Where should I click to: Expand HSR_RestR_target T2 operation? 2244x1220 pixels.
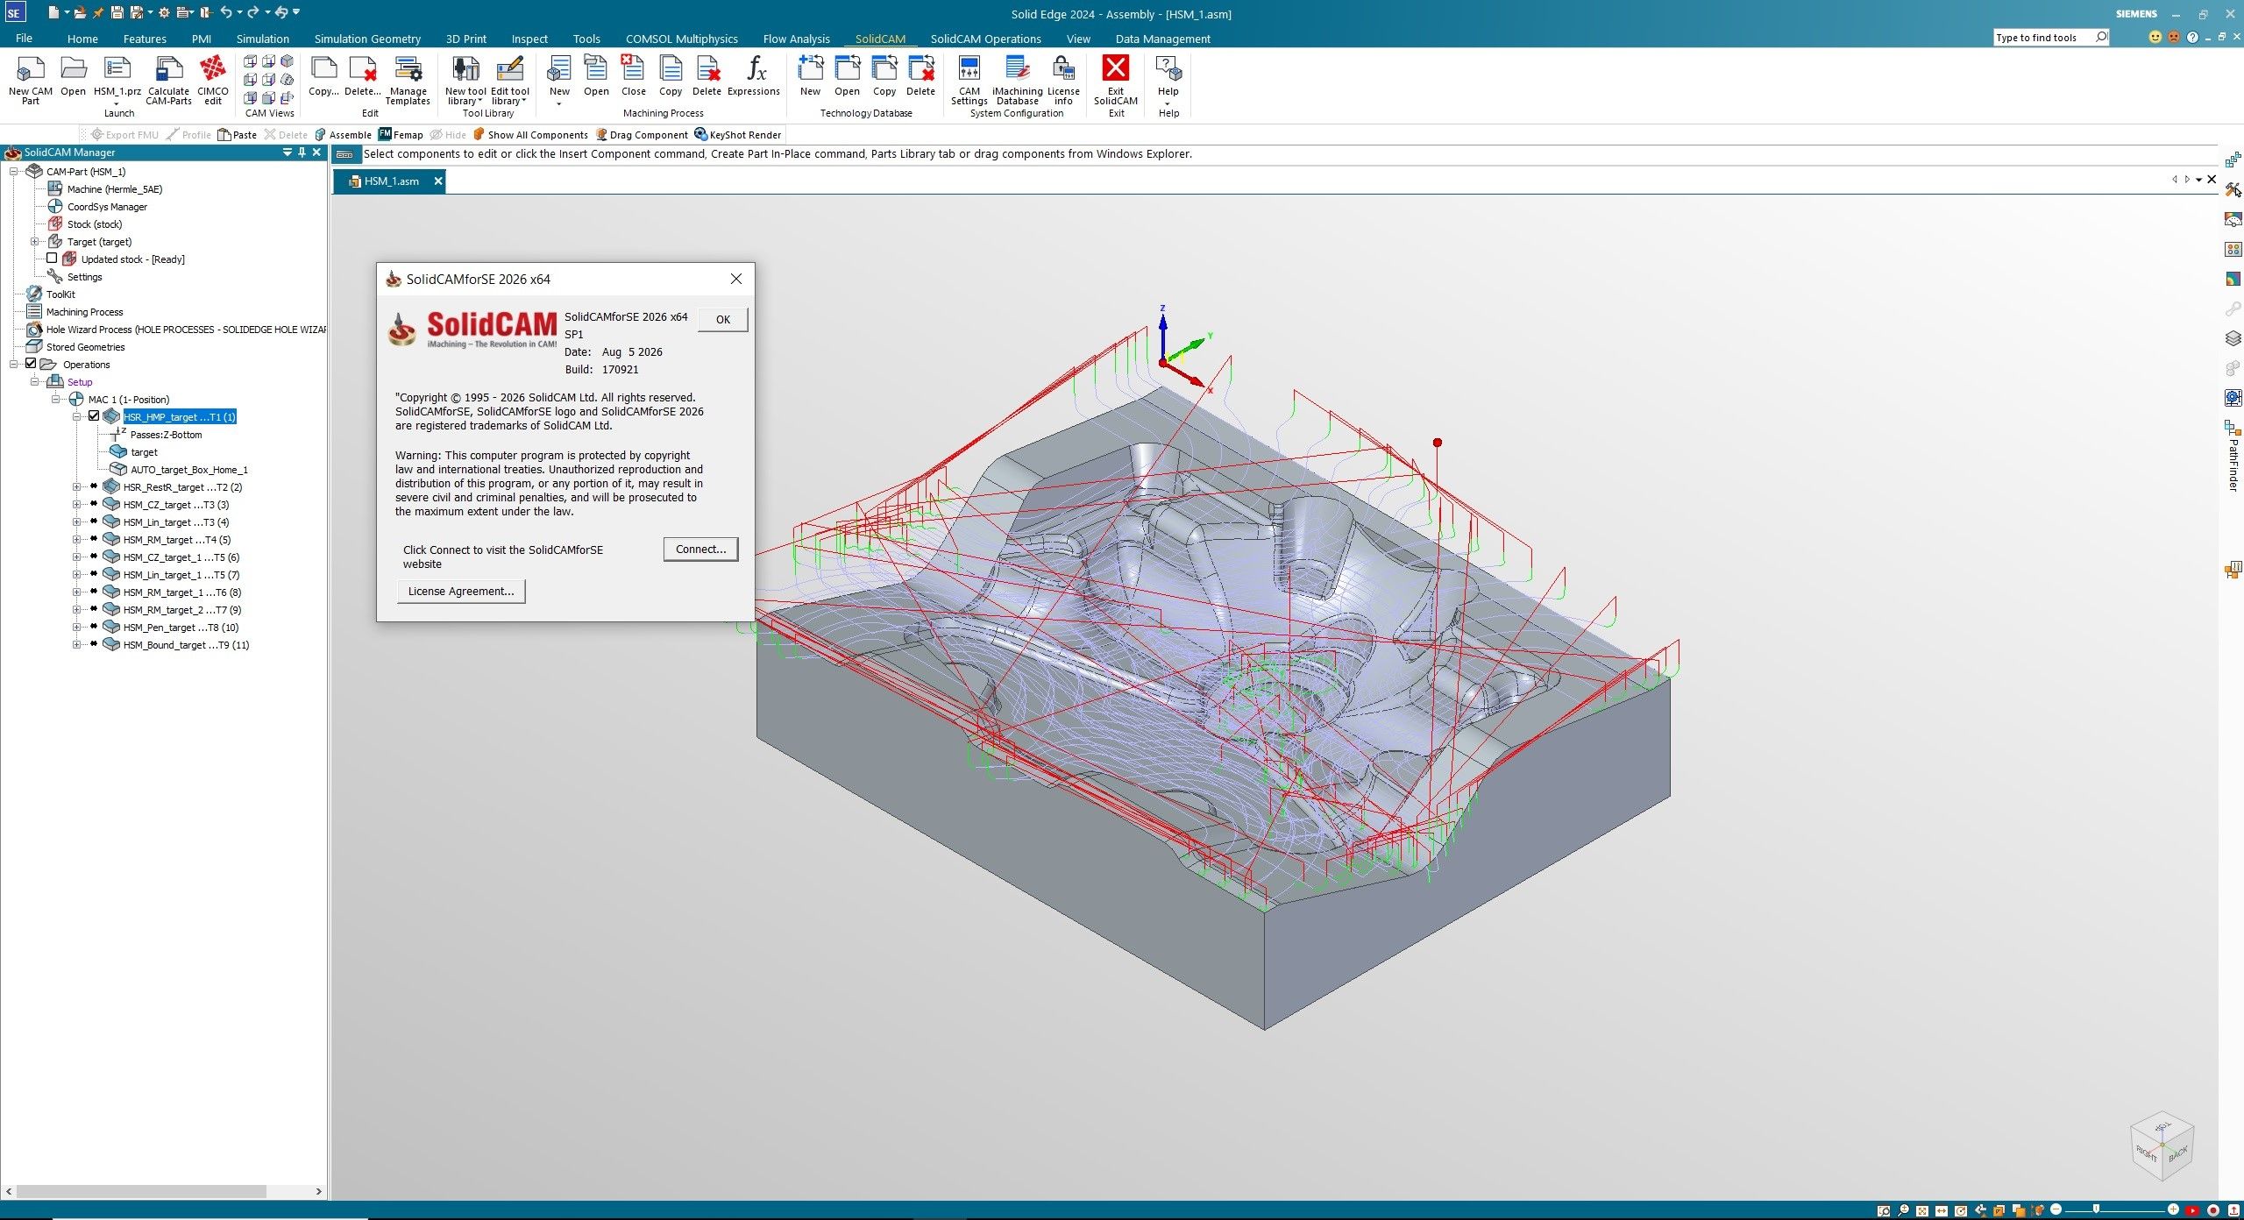tap(76, 486)
